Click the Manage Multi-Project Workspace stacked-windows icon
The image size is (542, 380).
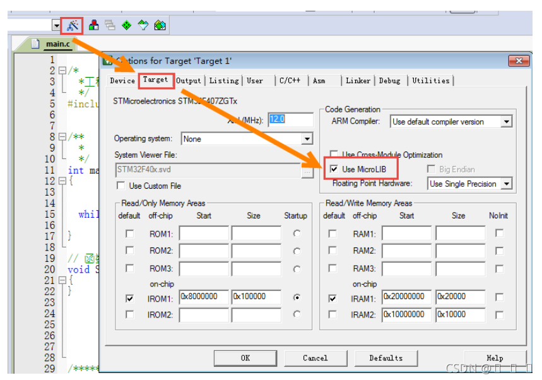point(110,25)
